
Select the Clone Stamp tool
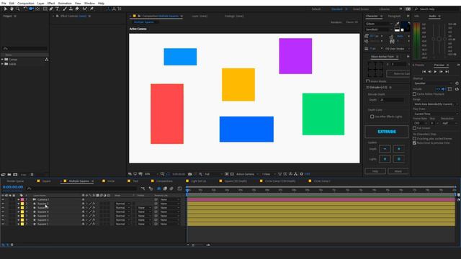coord(71,9)
